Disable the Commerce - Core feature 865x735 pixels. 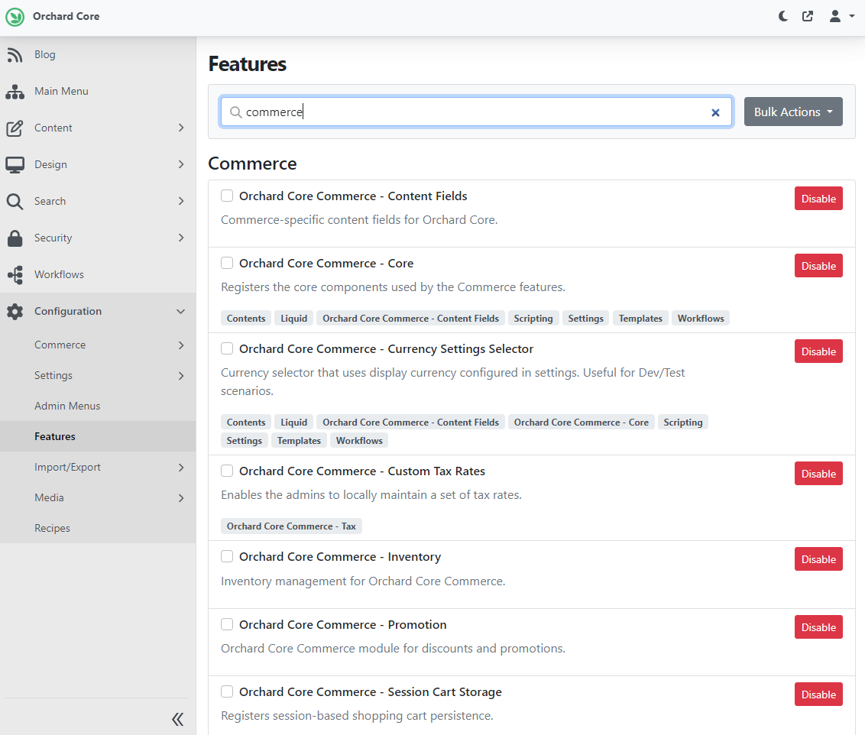pyautogui.click(x=818, y=266)
